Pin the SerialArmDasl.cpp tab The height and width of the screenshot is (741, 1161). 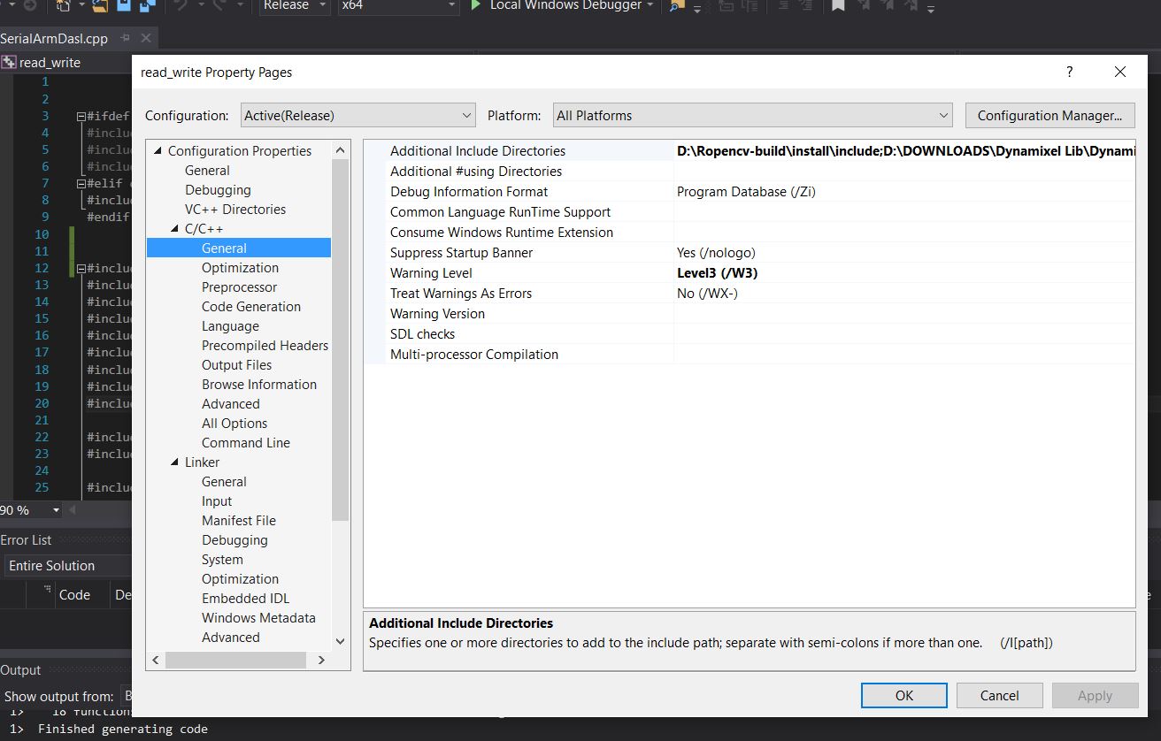pyautogui.click(x=125, y=39)
